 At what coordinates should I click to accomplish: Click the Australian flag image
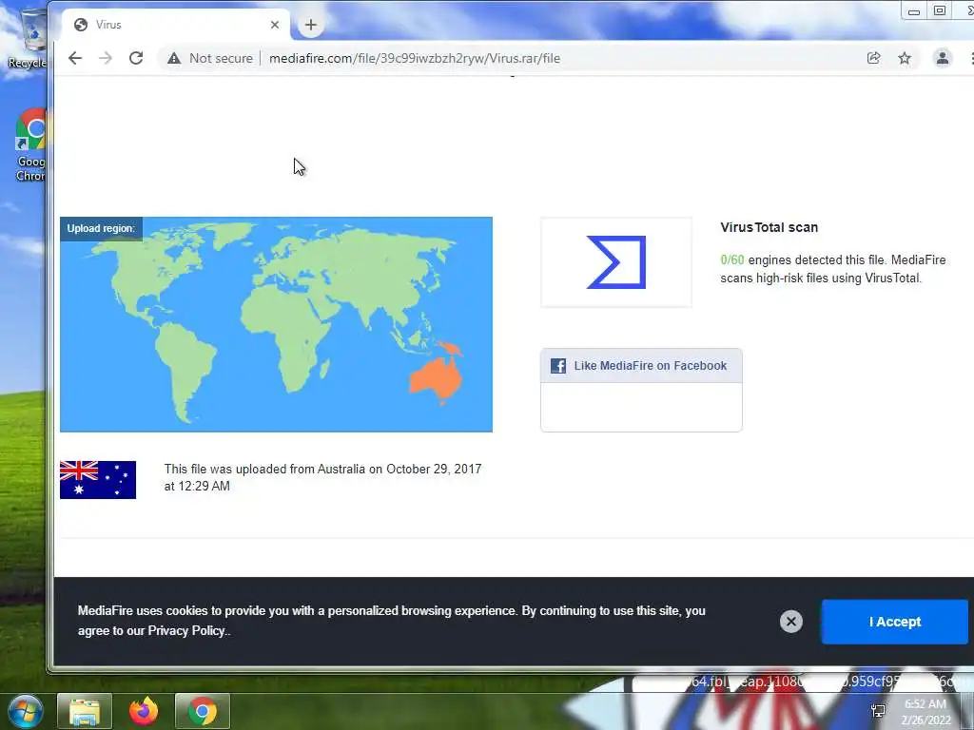(x=98, y=480)
